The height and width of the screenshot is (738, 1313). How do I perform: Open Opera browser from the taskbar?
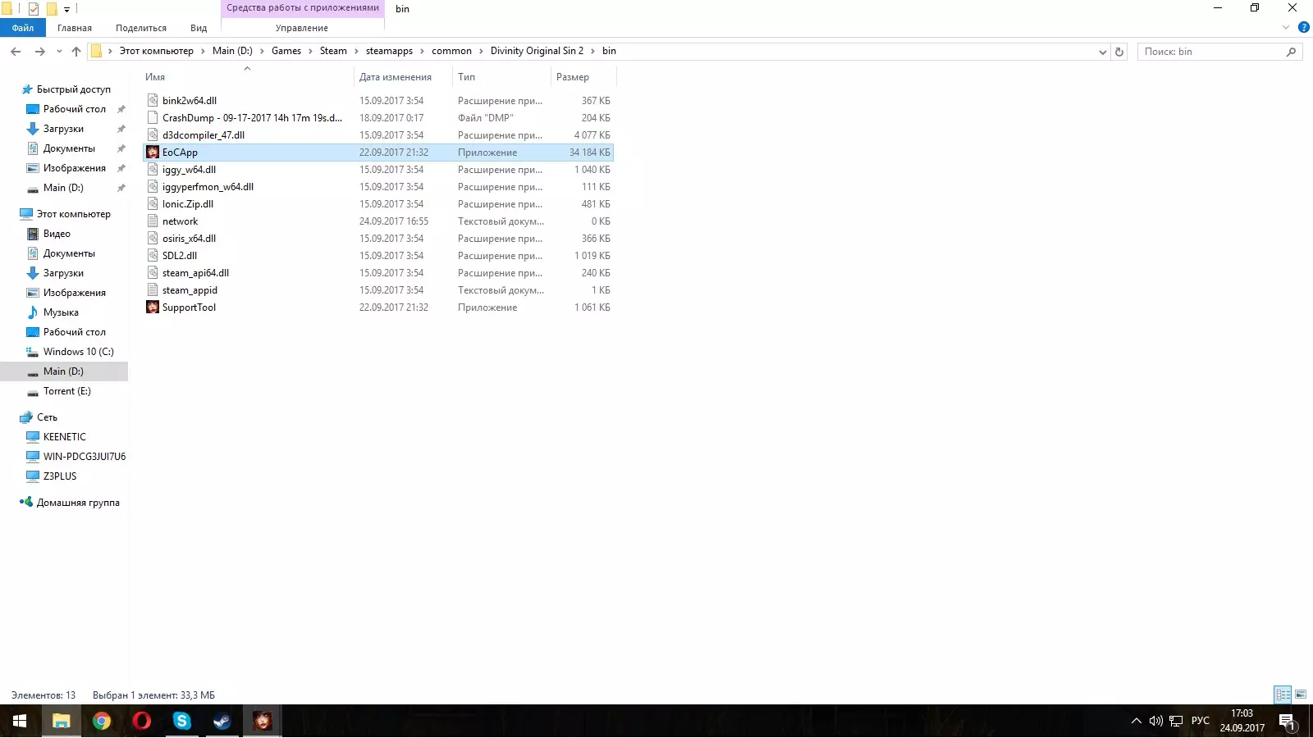coord(142,722)
